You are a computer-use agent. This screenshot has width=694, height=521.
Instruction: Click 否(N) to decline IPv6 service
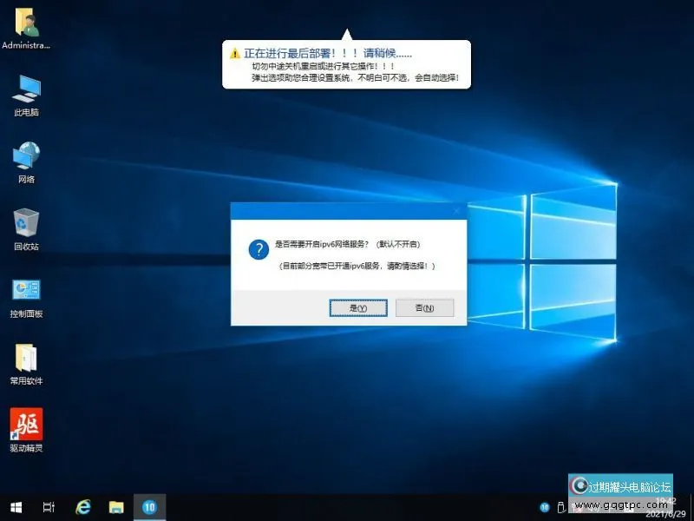tap(422, 307)
